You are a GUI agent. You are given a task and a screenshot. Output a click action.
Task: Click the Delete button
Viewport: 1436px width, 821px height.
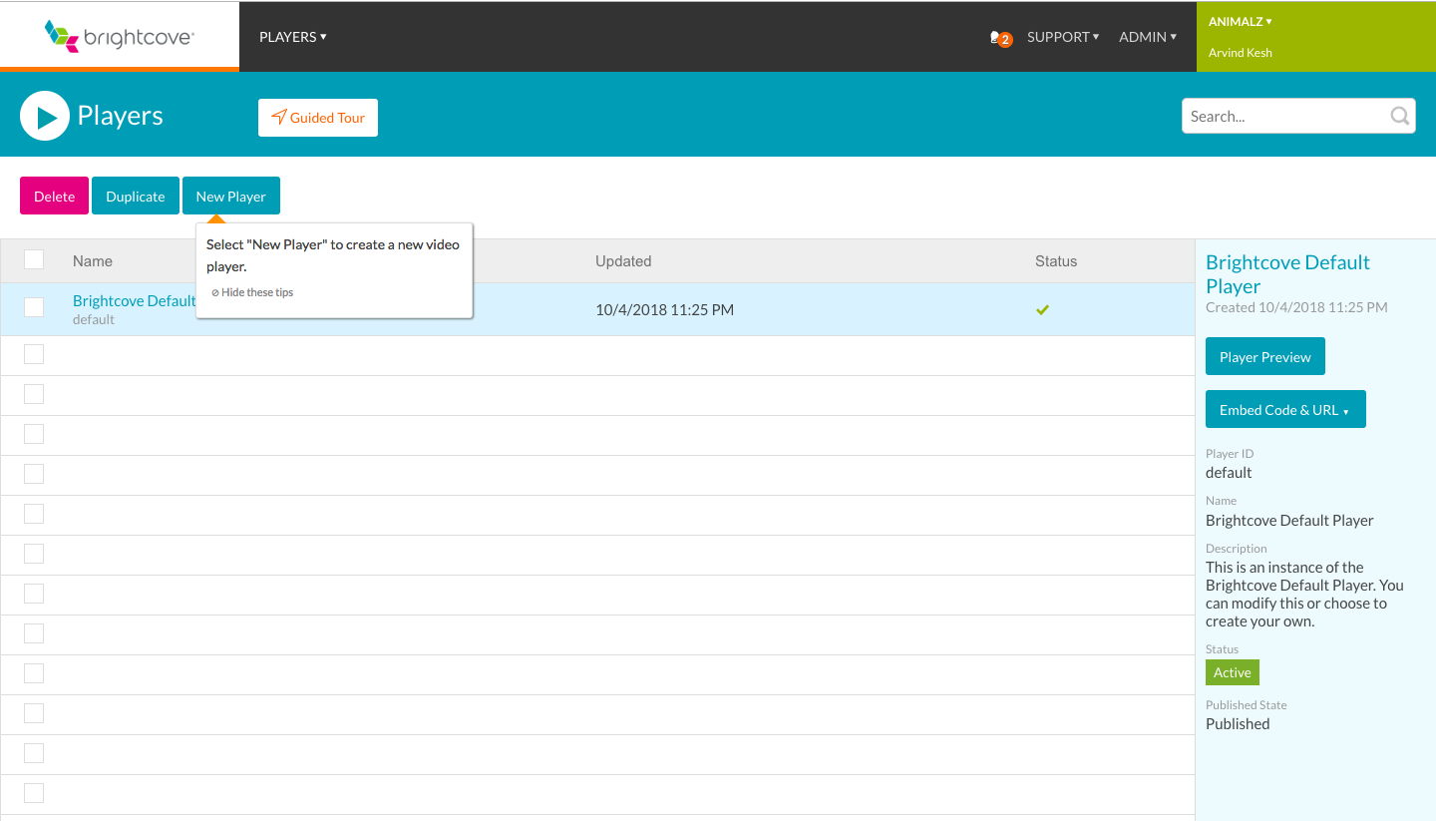click(x=54, y=196)
